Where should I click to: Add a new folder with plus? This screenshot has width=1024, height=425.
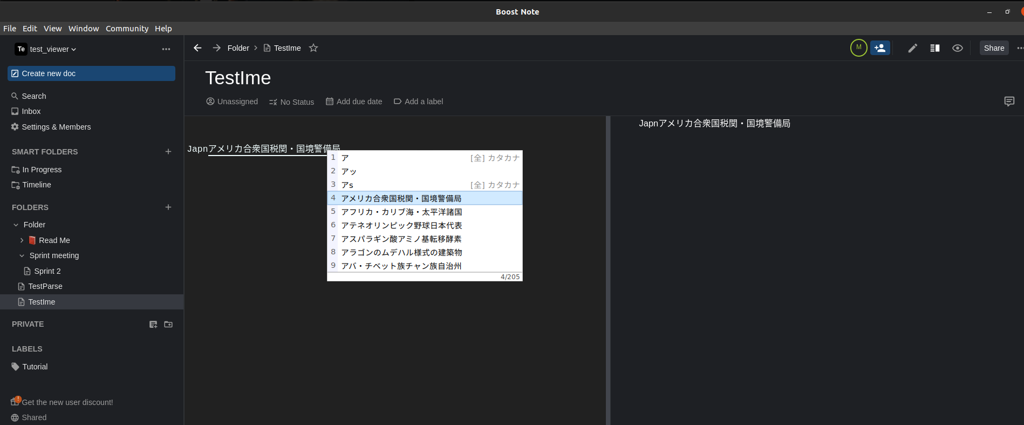click(x=168, y=207)
